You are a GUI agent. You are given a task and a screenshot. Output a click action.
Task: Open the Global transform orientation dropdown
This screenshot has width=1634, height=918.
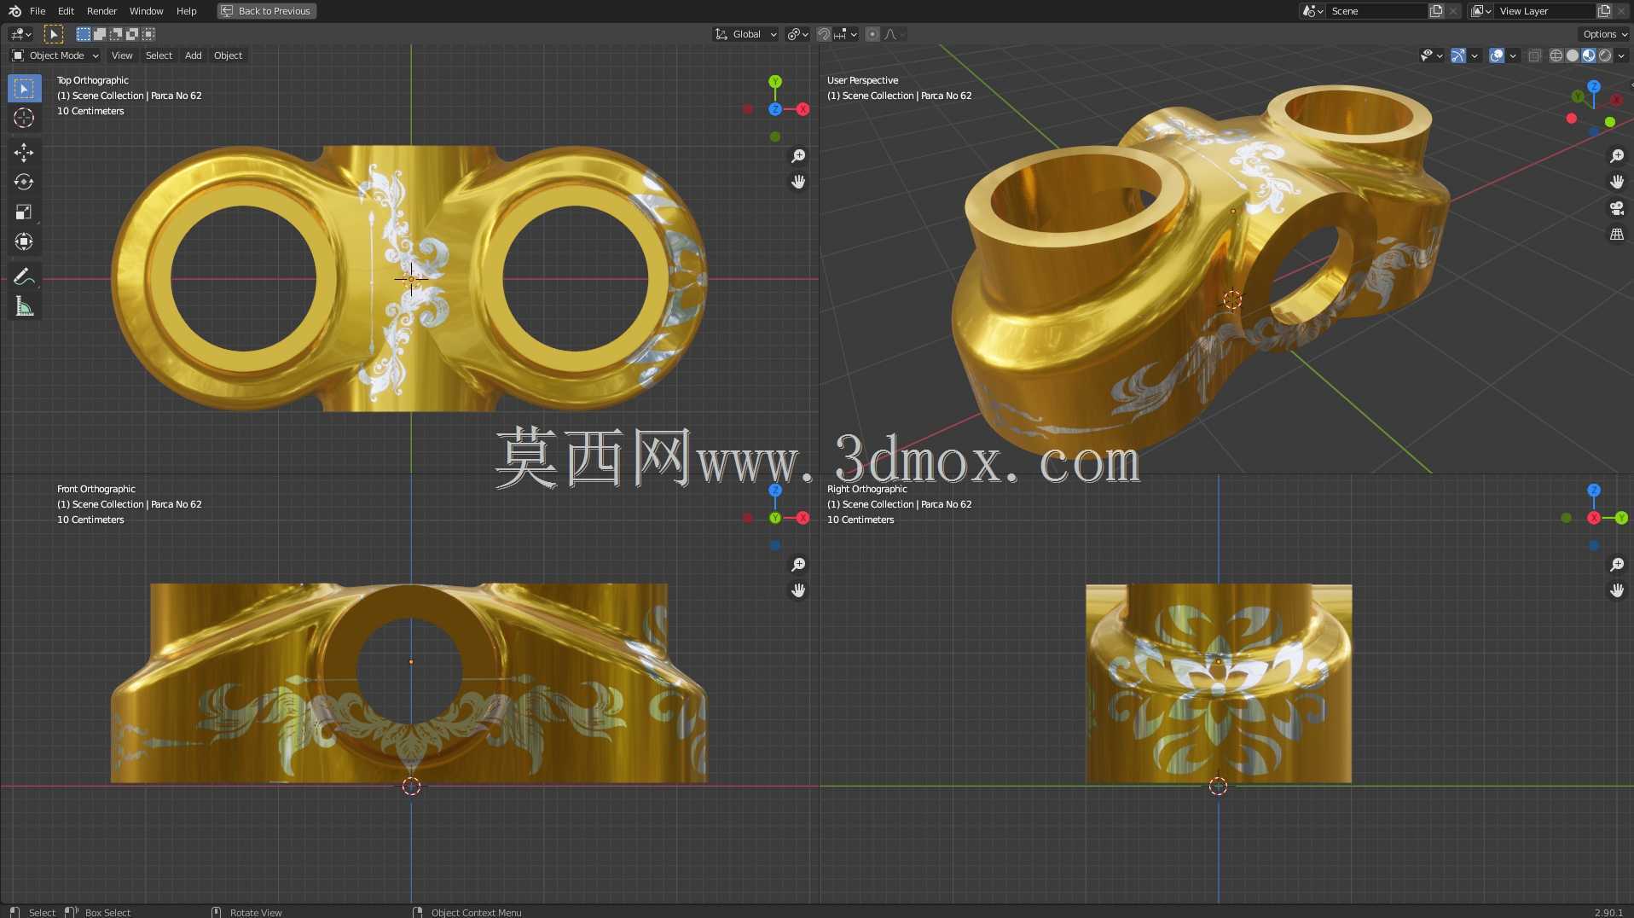tap(746, 34)
